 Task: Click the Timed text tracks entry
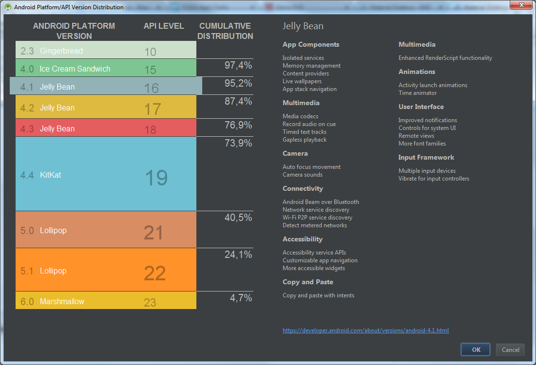(x=304, y=132)
